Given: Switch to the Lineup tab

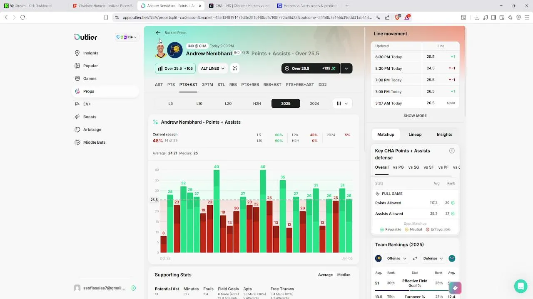Looking at the screenshot, I should pos(415,135).
